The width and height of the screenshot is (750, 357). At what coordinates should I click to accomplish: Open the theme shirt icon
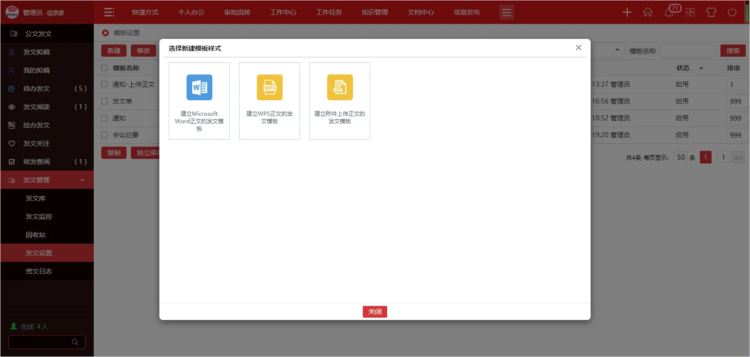[x=711, y=12]
